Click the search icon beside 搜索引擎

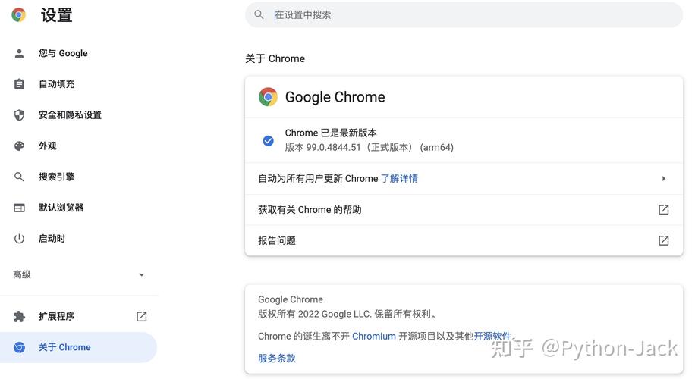coord(19,177)
